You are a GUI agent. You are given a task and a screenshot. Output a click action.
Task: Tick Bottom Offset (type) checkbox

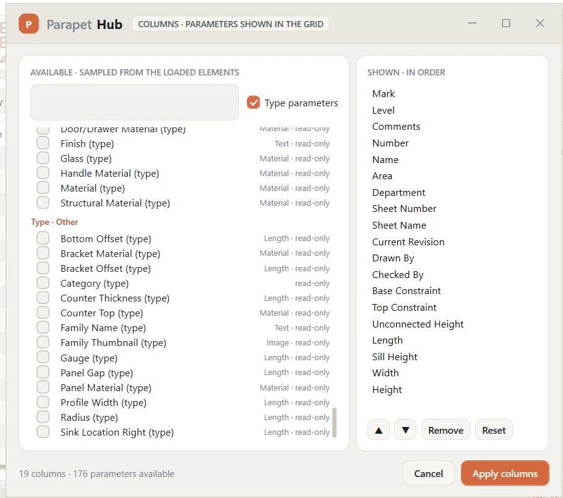point(43,238)
